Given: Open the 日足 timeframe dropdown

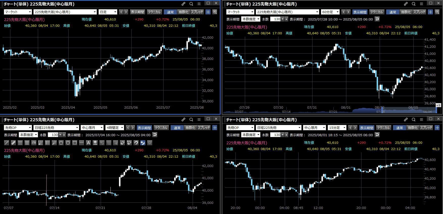Looking at the screenshot, I should (x=108, y=12).
